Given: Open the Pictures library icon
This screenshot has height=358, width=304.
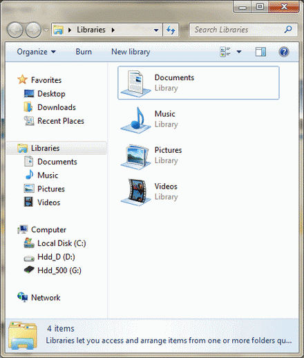Looking at the screenshot, I should pos(135,157).
